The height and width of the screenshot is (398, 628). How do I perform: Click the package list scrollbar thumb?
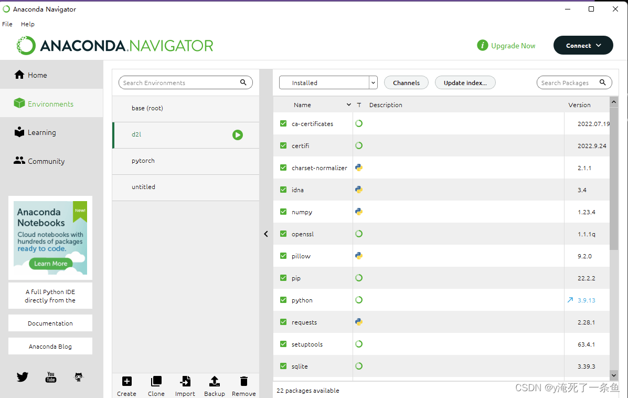coord(614,179)
